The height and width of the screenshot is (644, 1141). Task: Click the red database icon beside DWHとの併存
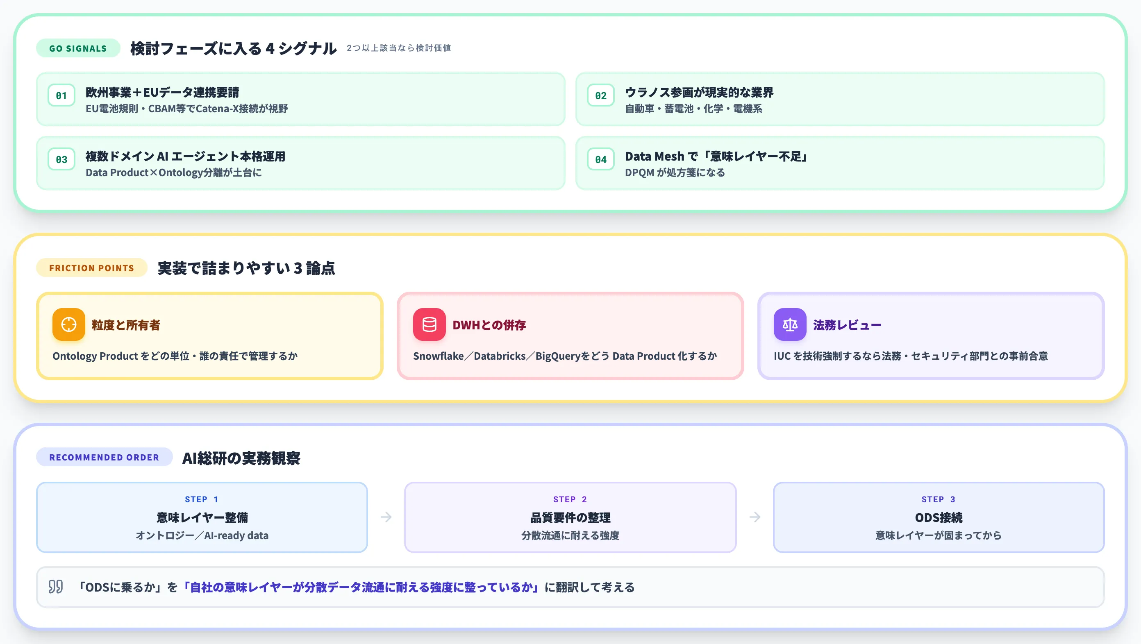(429, 324)
